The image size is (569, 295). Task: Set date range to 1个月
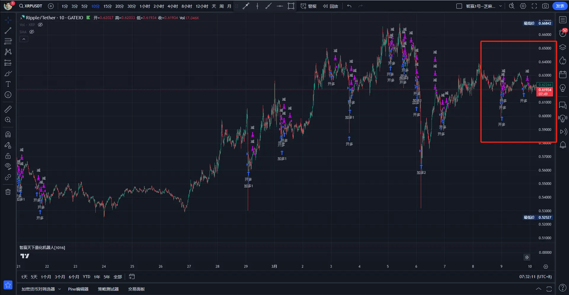point(46,277)
